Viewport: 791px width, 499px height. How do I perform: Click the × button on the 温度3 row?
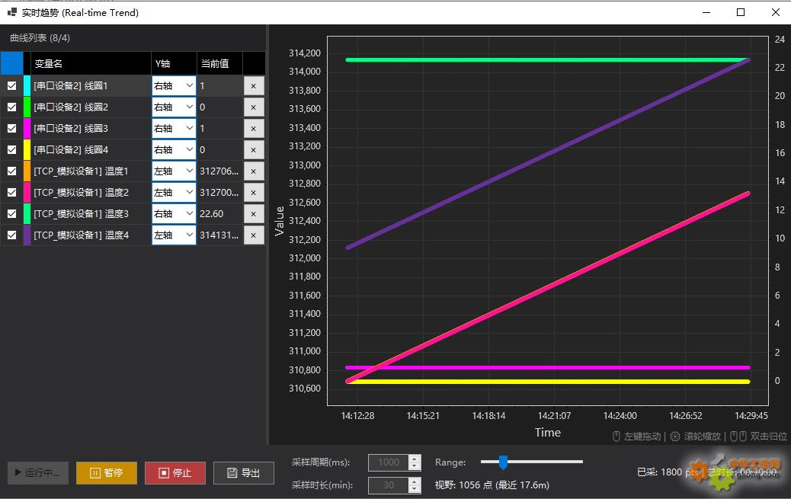pyautogui.click(x=254, y=214)
